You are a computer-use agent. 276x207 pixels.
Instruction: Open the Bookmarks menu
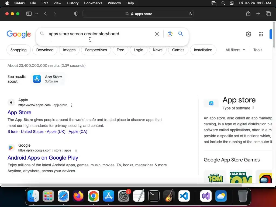(93, 3)
